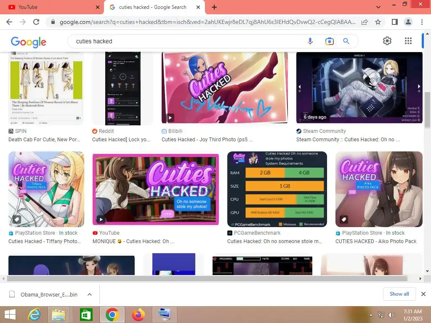This screenshot has height=323, width=431.
Task: Click 'Cuties Hacked - Joy Third Photo' title
Action: point(207,140)
